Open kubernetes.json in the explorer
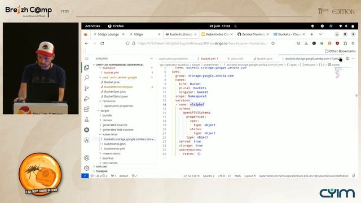 115,144
